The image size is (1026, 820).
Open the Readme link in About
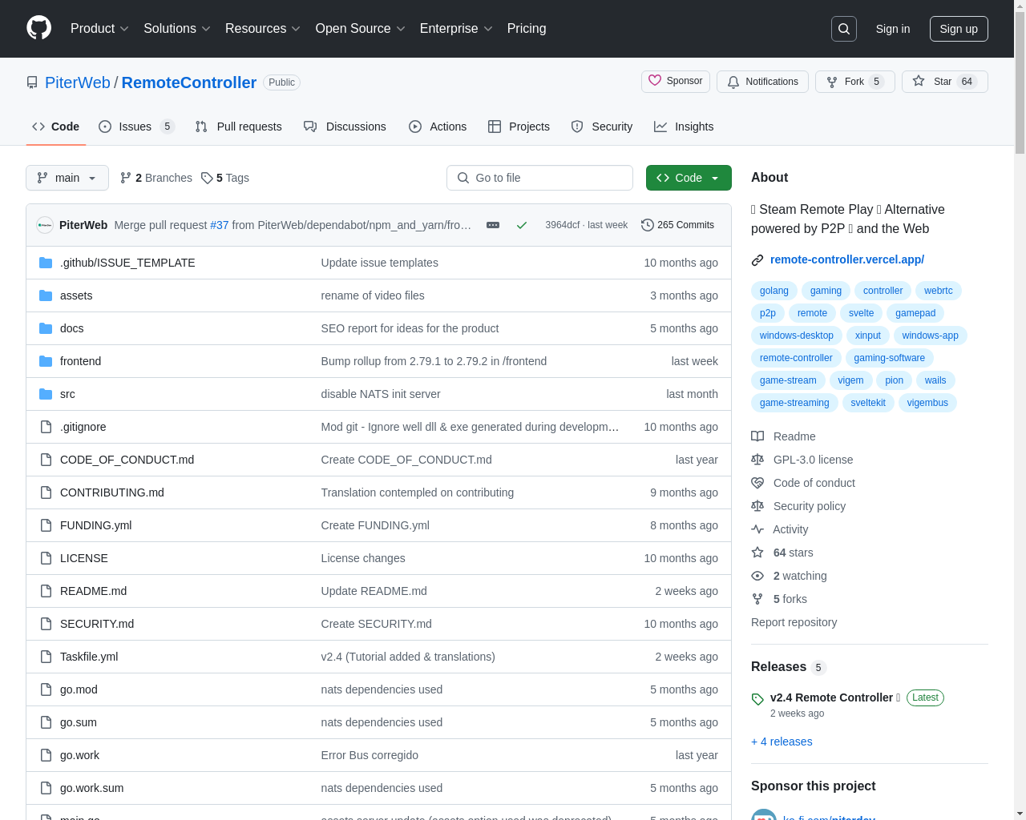[783, 436]
